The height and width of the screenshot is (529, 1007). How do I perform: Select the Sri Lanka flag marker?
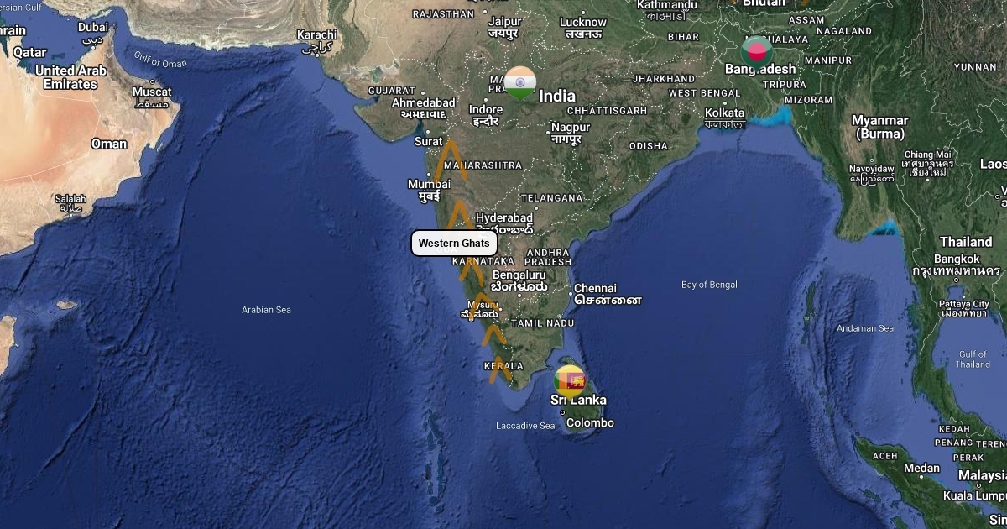[x=571, y=381]
